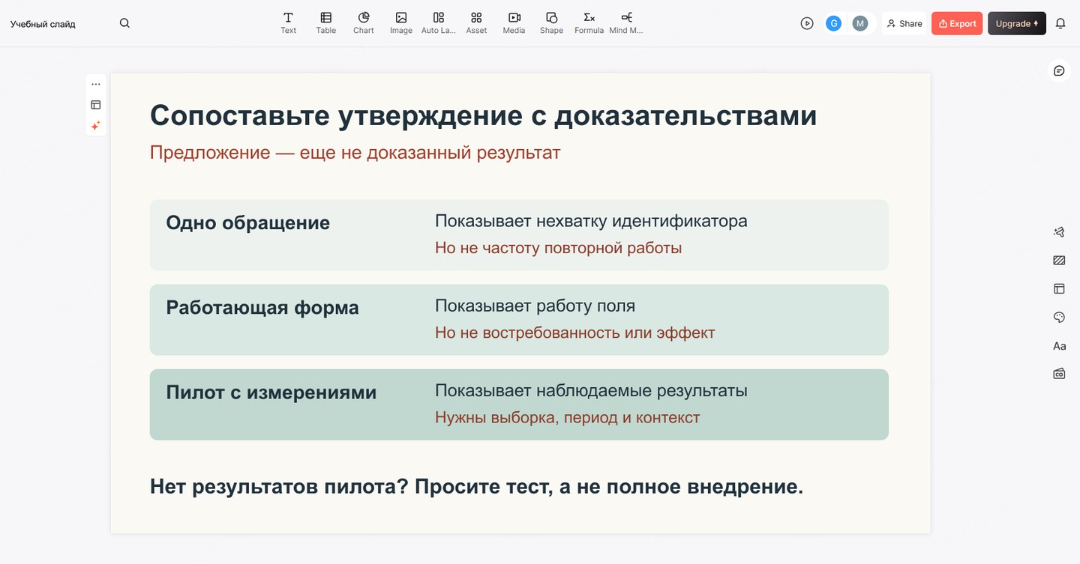Click the Upgrade button
The height and width of the screenshot is (564, 1080).
pos(1017,23)
